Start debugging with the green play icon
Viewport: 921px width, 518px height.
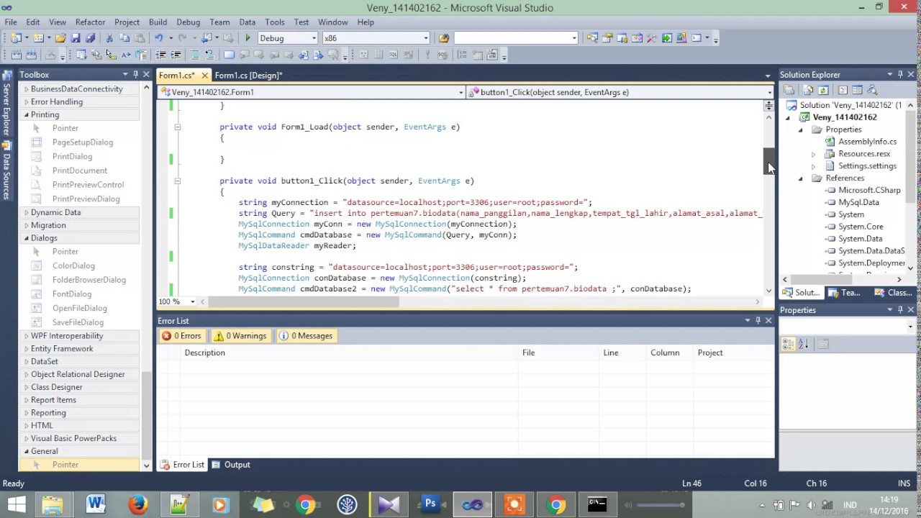coord(248,38)
